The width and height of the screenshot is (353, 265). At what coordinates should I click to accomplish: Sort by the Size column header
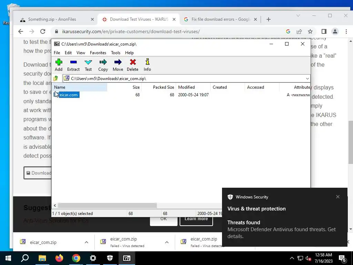click(124, 87)
